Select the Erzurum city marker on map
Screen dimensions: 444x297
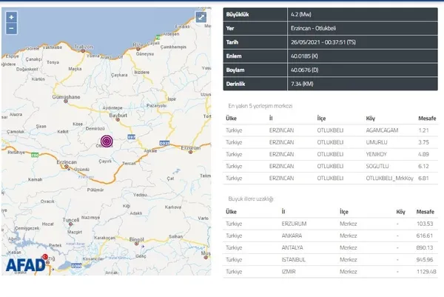[191, 152]
